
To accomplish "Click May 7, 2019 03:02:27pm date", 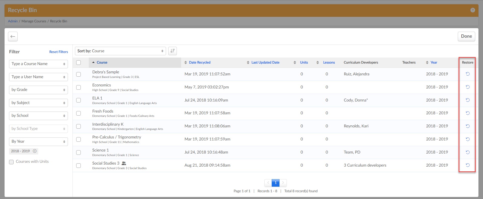I will (x=207, y=87).
